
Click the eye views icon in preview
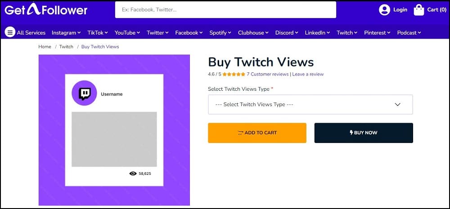point(133,173)
